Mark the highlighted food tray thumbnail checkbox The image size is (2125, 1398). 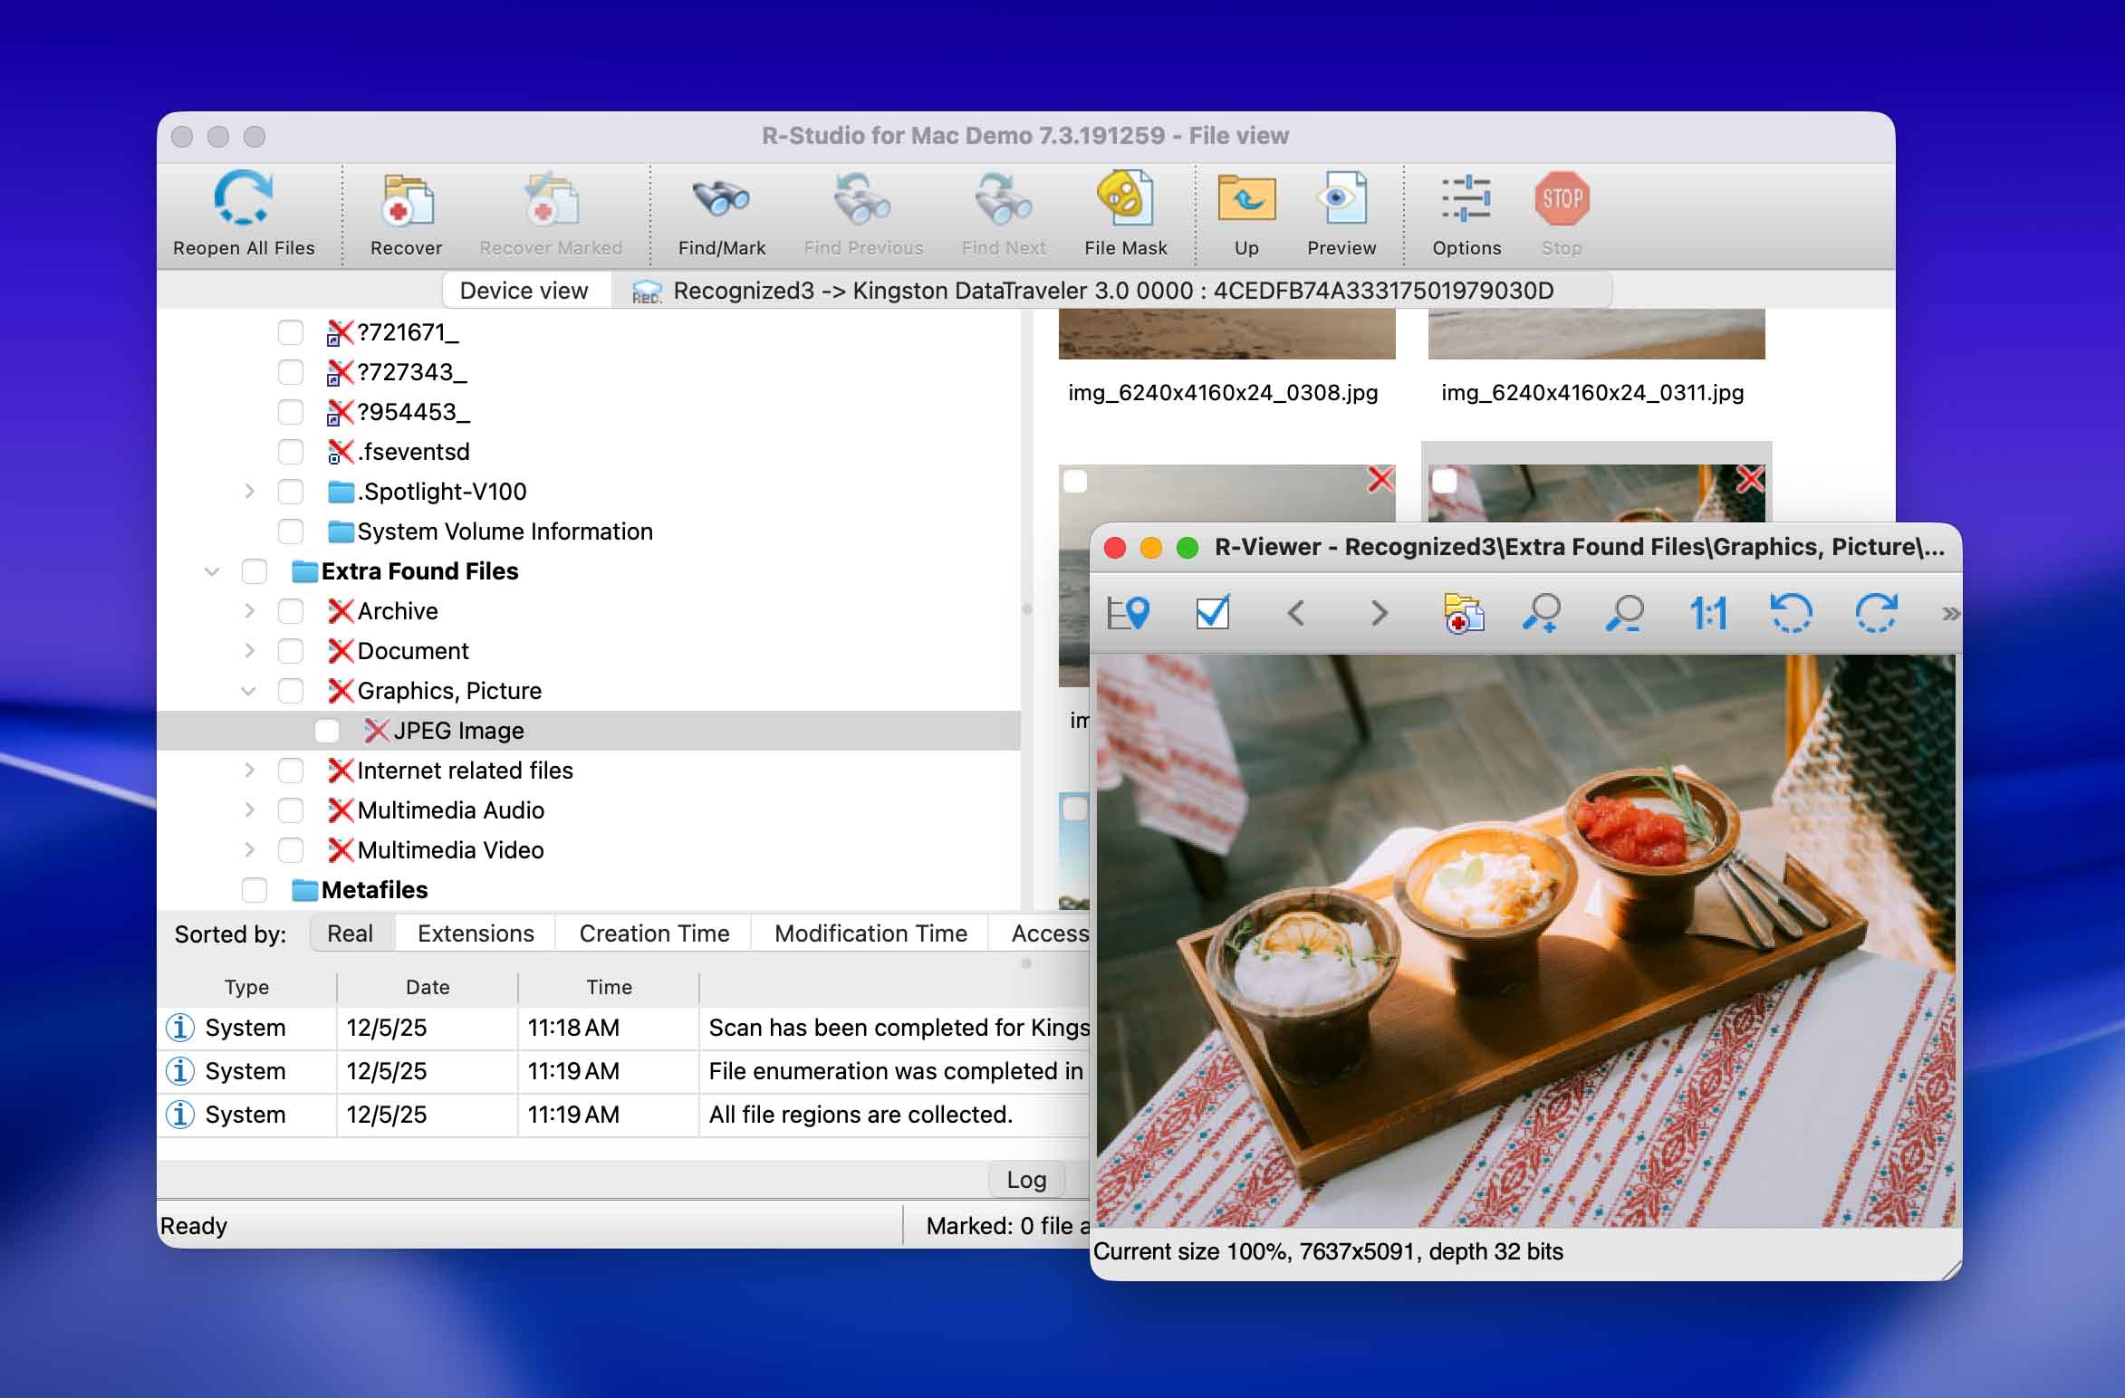point(1444,481)
